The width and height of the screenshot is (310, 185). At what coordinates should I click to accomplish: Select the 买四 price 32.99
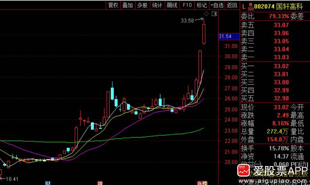281,90
